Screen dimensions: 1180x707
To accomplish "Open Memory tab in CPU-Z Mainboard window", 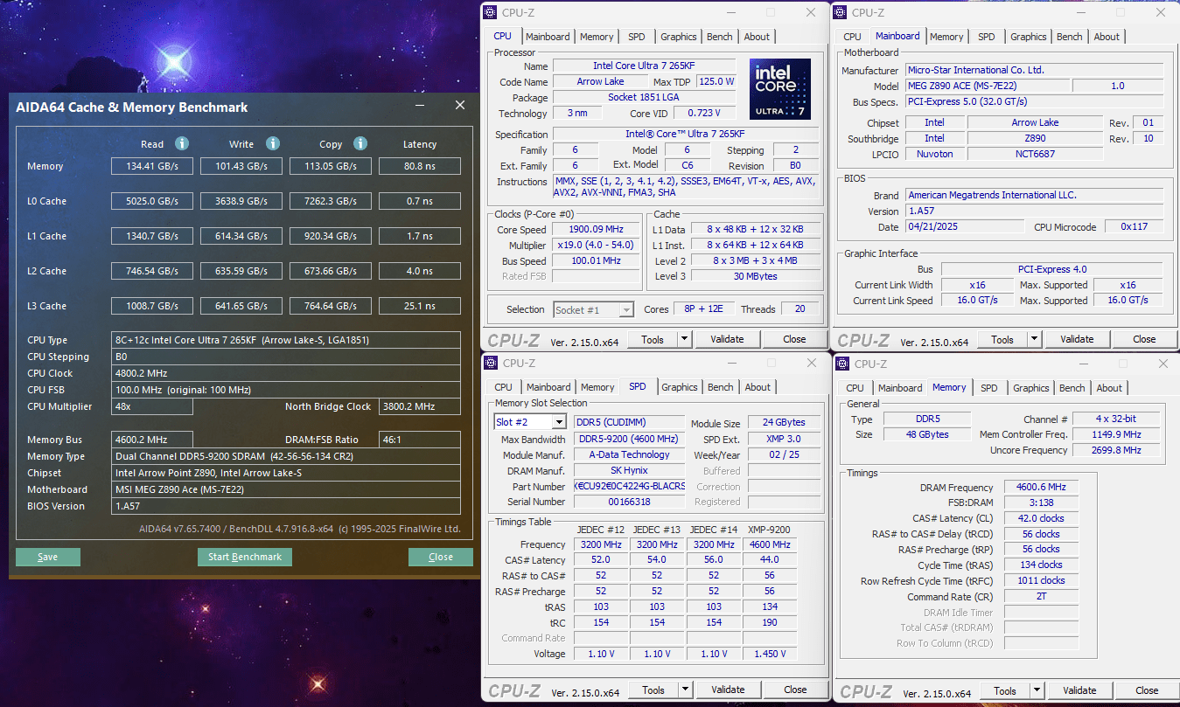I will point(946,37).
